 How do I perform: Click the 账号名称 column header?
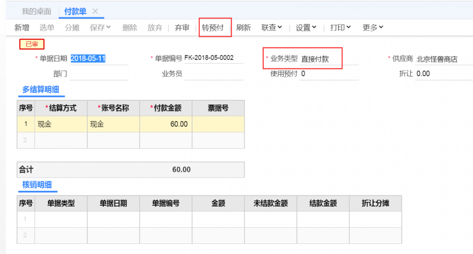point(113,108)
